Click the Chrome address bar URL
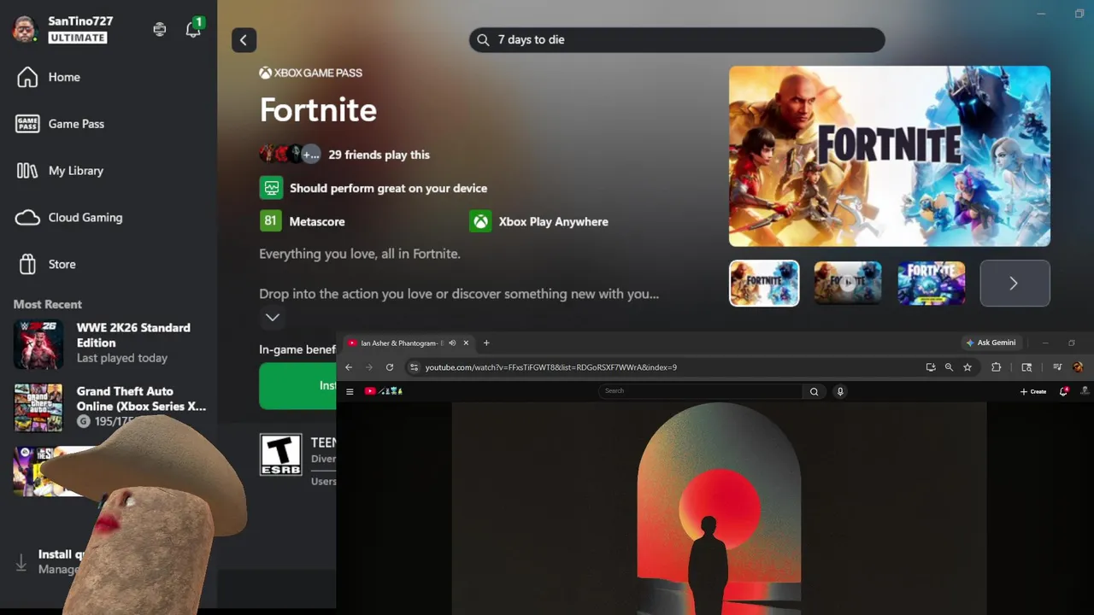1094x615 pixels. tap(551, 367)
